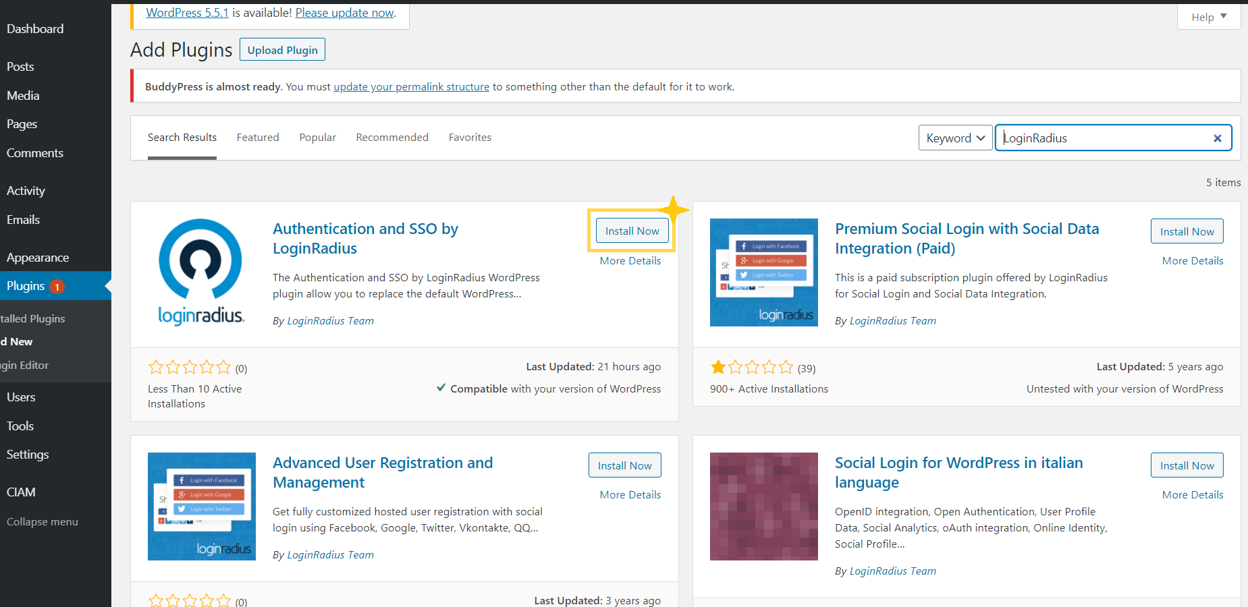Open the Appearance menu in sidebar
Screen dimensions: 1248x607
38,258
